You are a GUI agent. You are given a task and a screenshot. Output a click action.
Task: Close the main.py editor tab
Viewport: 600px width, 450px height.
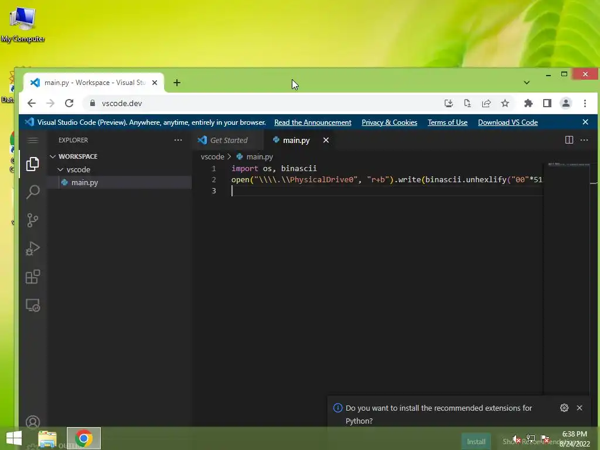(326, 141)
